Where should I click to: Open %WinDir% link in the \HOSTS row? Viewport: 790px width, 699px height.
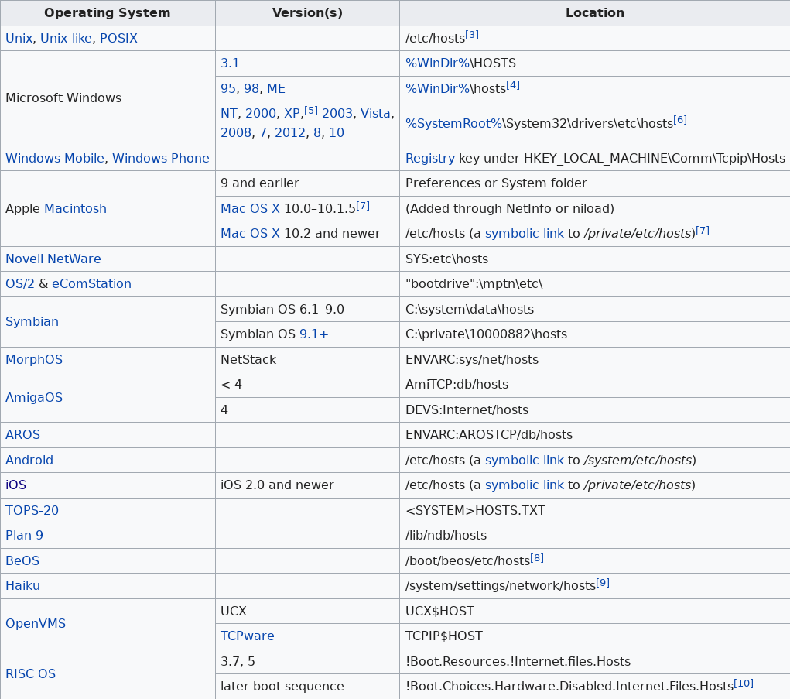click(438, 63)
